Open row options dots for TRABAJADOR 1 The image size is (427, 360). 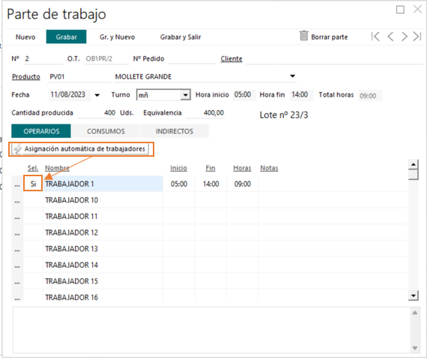[x=17, y=184]
